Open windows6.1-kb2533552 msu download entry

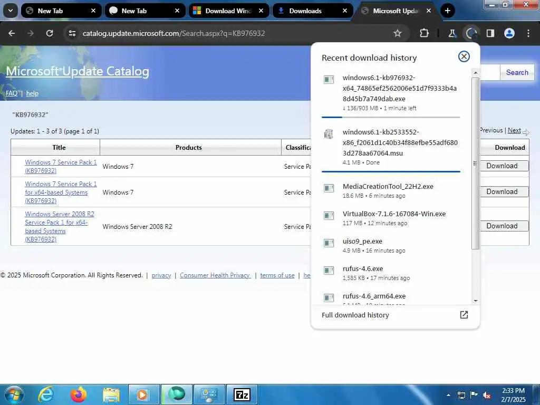point(391,147)
